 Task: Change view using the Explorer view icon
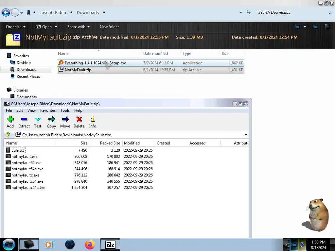(x=297, y=27)
